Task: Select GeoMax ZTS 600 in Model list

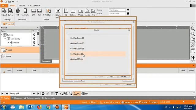Action: 98,59
